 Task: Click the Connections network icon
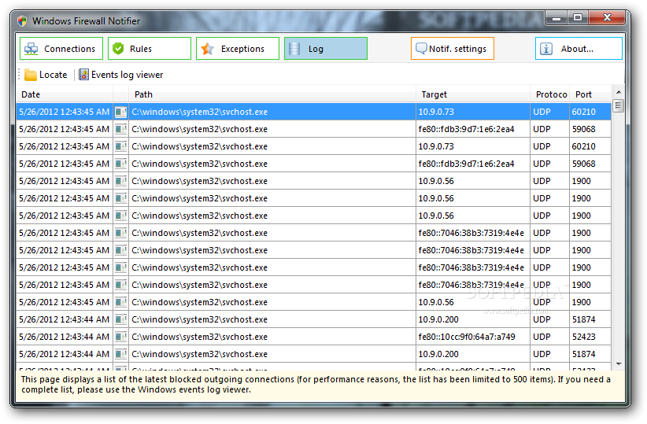[31, 49]
